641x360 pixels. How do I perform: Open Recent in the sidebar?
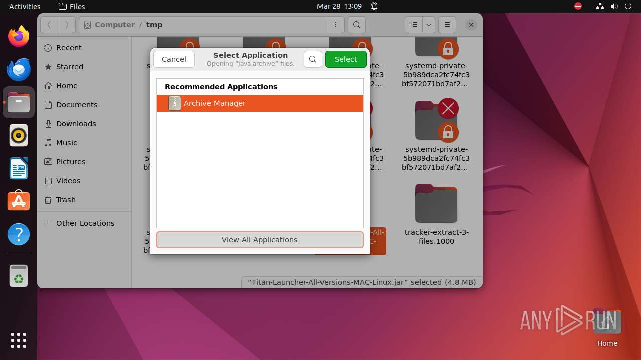(84, 48)
